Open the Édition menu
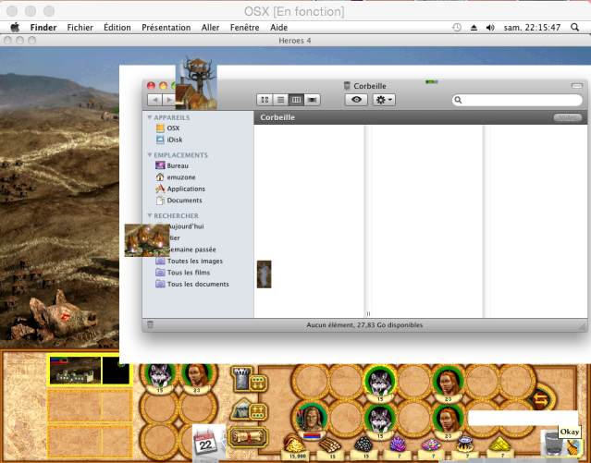The height and width of the screenshot is (463, 591). coord(117,28)
